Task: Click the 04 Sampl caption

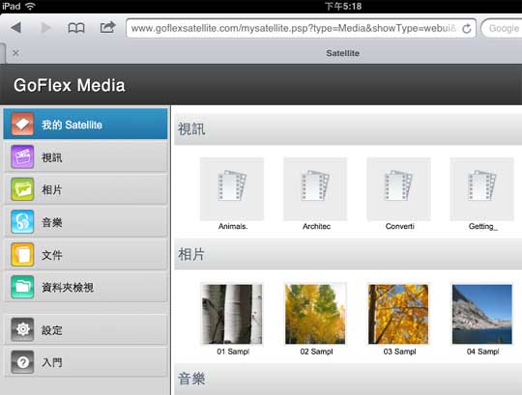Action: point(482,352)
